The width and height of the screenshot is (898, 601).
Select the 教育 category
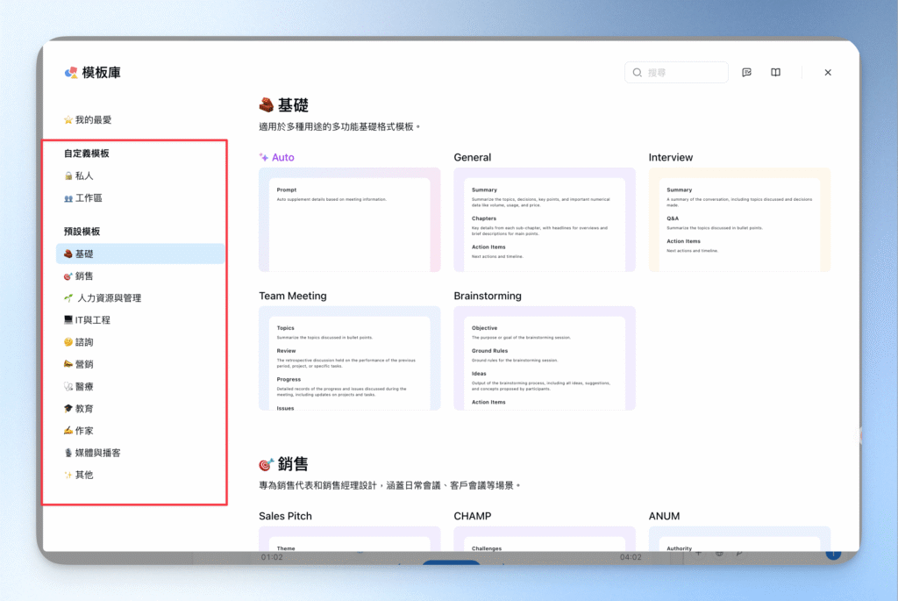click(78, 409)
